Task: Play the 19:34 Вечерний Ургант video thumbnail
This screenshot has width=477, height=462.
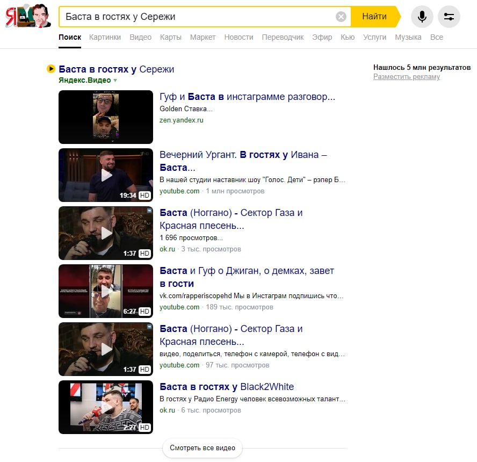Action: click(x=106, y=175)
